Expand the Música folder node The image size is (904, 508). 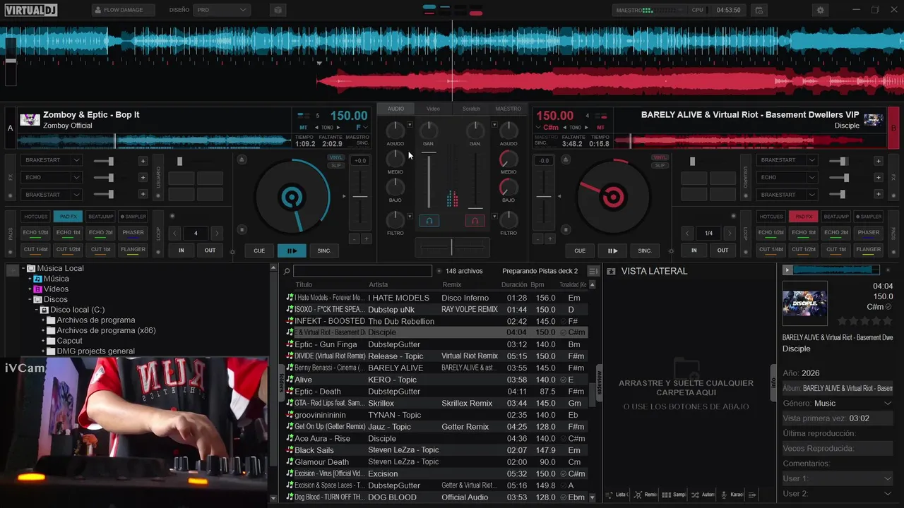(x=30, y=279)
